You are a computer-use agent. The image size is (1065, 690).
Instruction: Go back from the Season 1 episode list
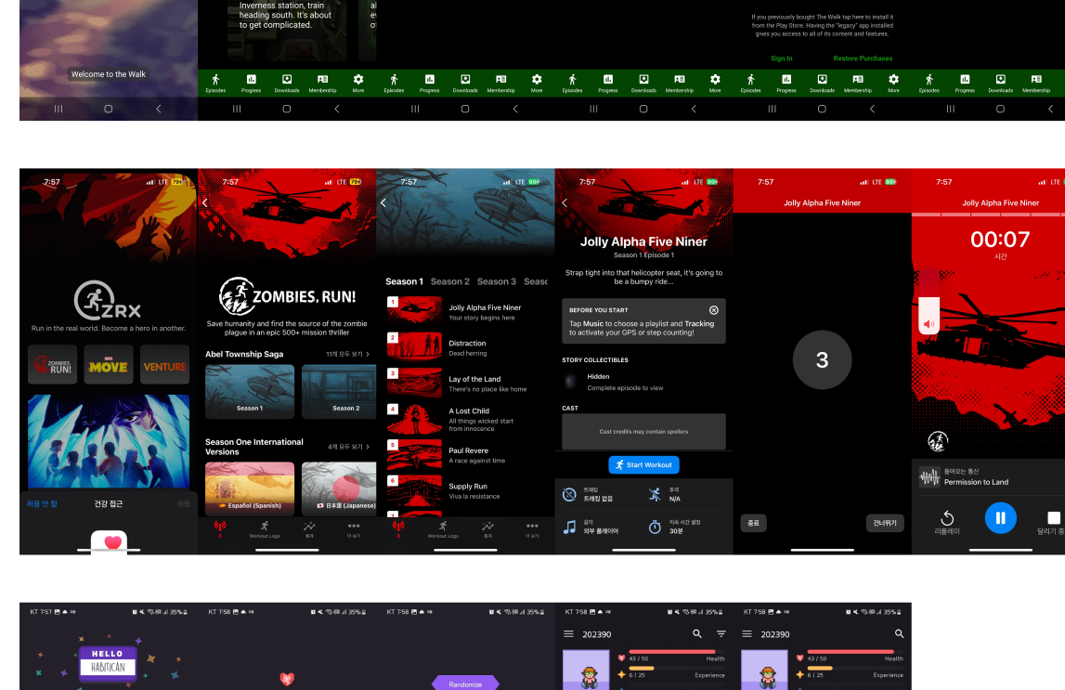pos(383,202)
